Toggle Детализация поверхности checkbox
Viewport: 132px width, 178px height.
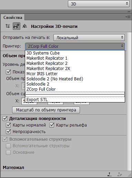point(5,119)
